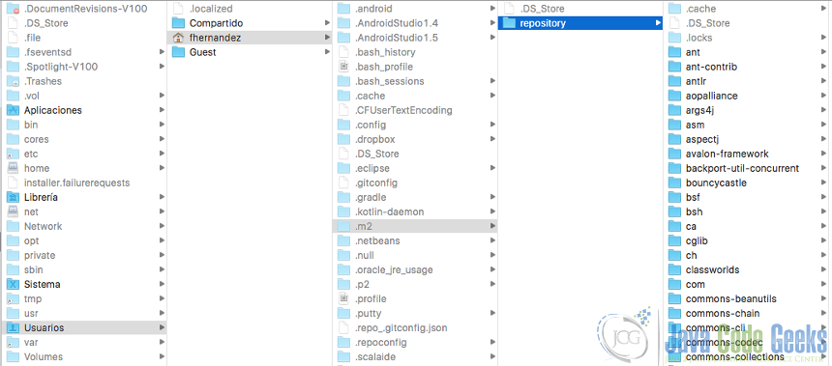Image resolution: width=832 pixels, height=366 pixels.
Task: Select the args4j folder name
Action: [699, 110]
